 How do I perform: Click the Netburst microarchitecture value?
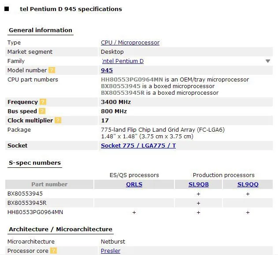(x=113, y=241)
